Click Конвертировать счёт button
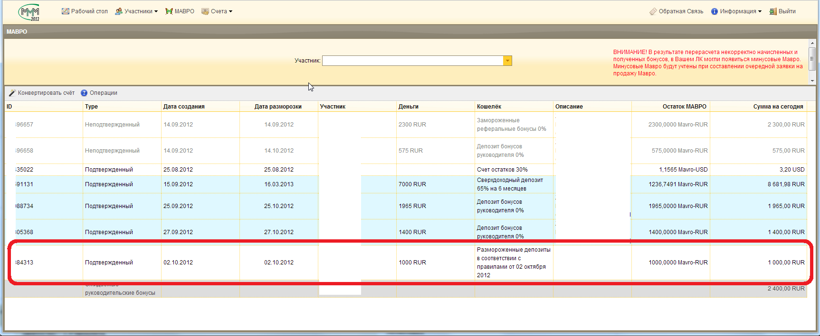Viewport: 820px width, 336px height. tap(42, 93)
